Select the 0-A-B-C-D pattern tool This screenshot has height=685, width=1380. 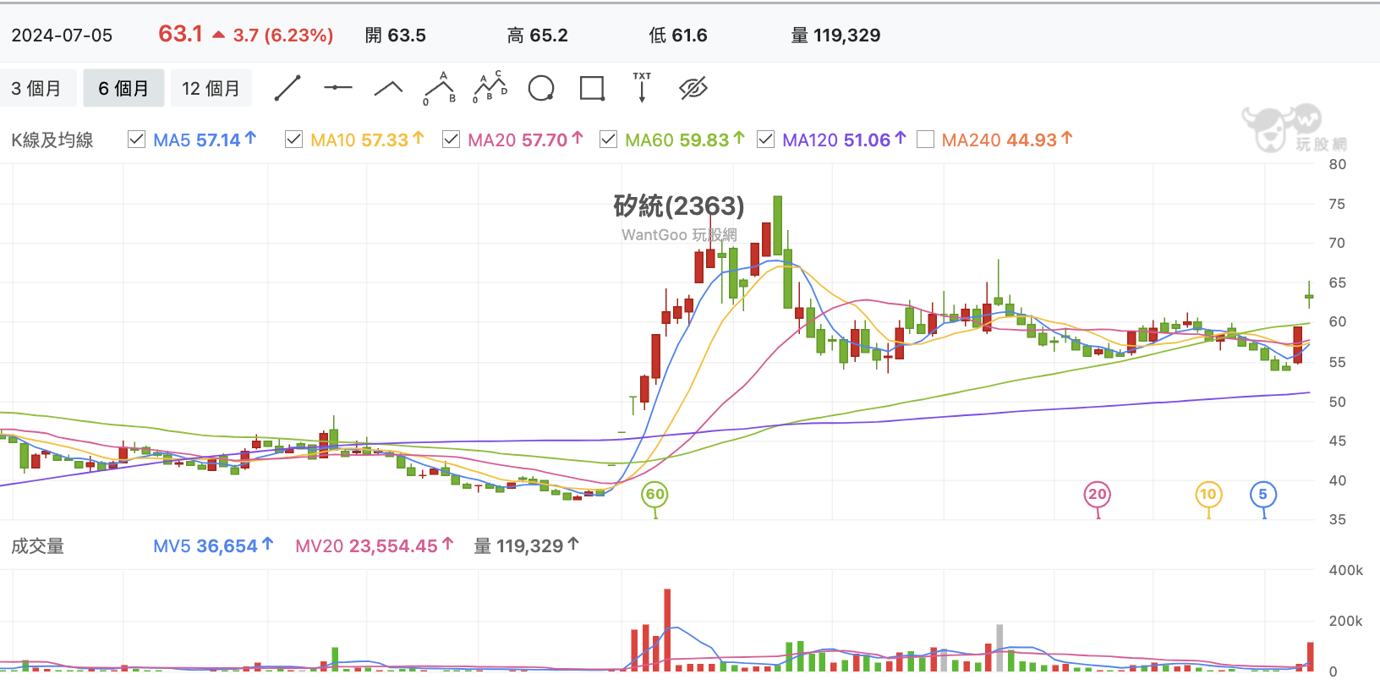(490, 87)
